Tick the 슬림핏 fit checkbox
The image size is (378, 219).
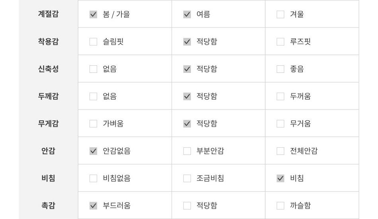[x=93, y=42]
